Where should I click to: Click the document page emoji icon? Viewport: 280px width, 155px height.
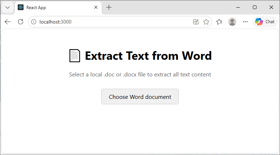(x=75, y=56)
